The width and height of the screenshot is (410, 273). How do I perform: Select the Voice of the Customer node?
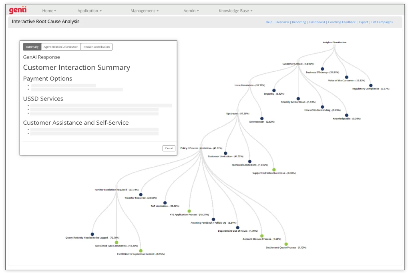pos(346,77)
